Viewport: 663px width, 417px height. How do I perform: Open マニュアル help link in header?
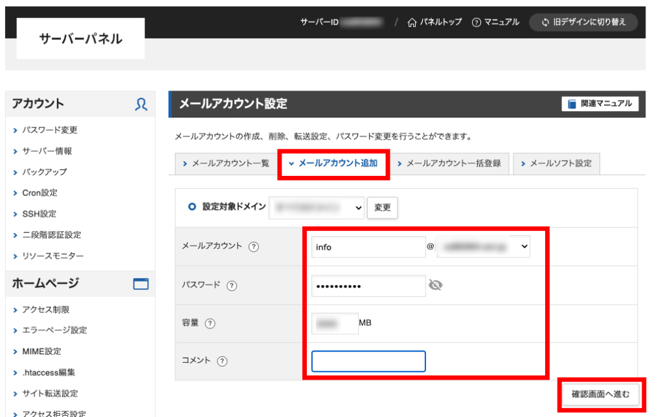pyautogui.click(x=495, y=22)
